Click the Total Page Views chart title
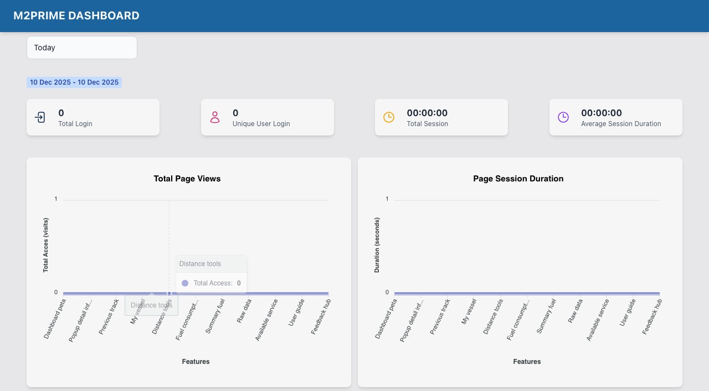The width and height of the screenshot is (709, 391). [x=187, y=179]
